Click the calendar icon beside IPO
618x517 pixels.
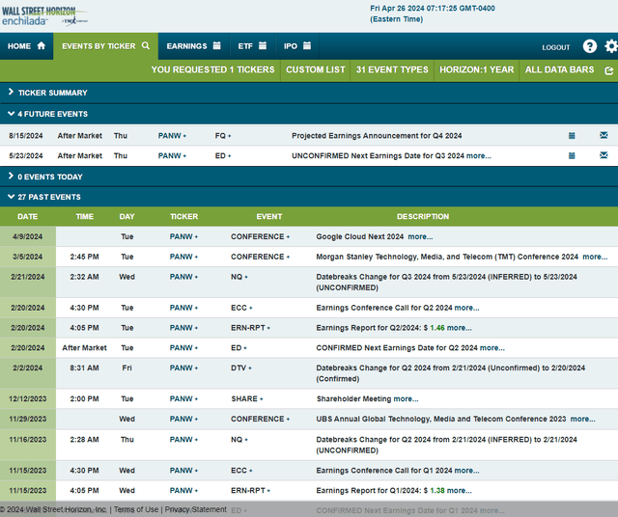click(307, 45)
